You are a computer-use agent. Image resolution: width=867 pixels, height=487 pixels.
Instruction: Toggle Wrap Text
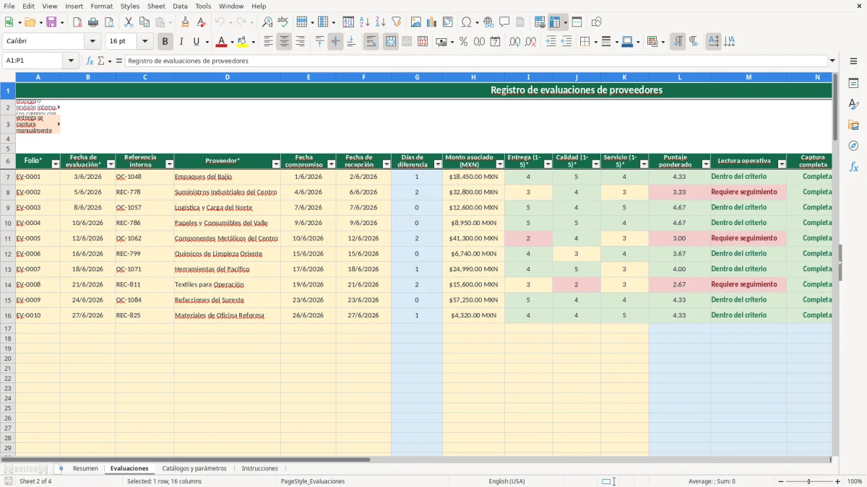point(371,42)
